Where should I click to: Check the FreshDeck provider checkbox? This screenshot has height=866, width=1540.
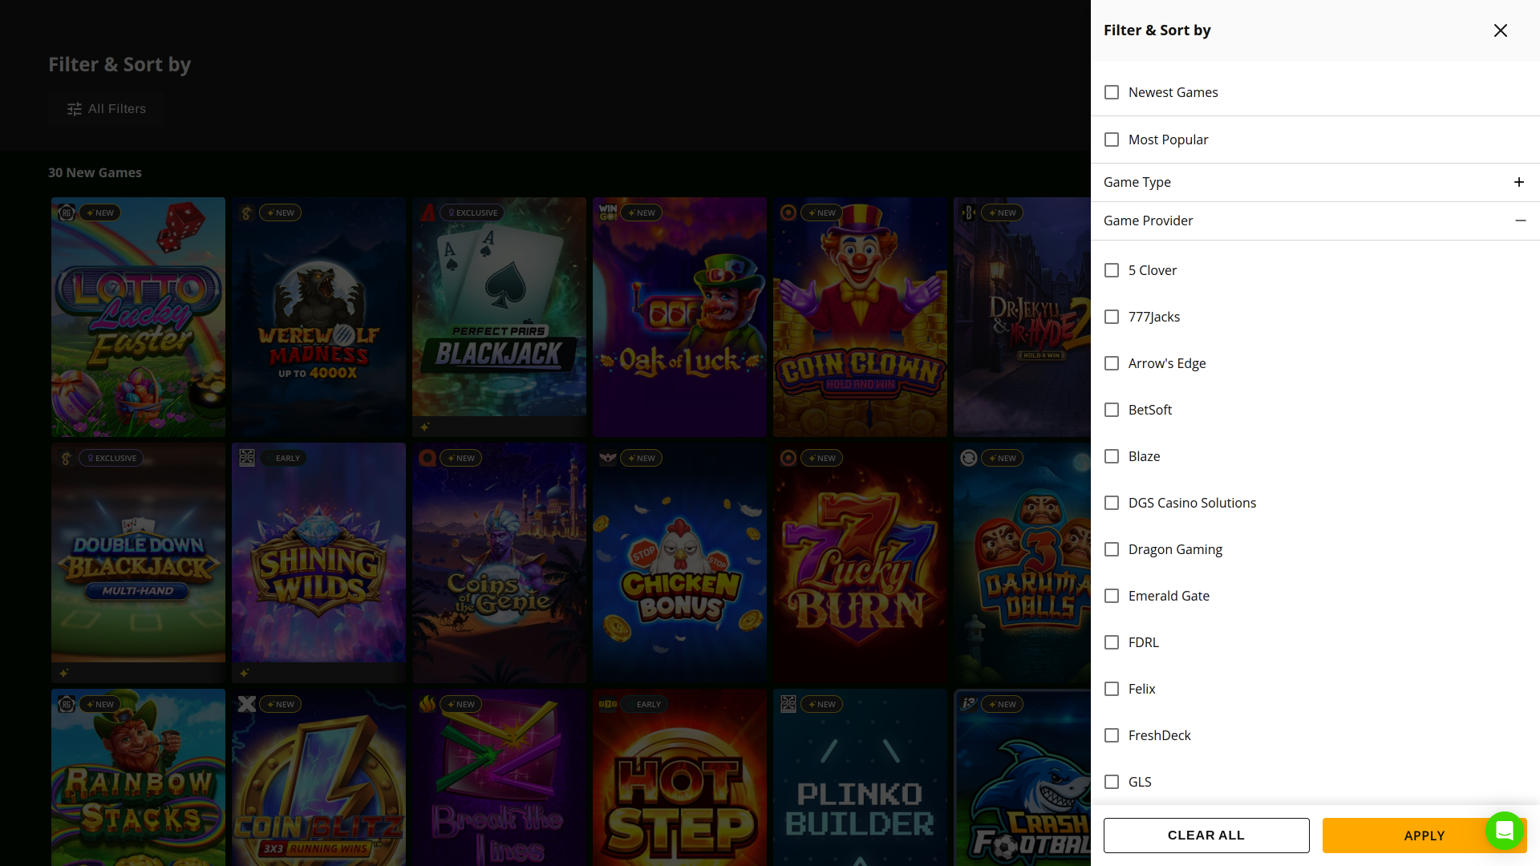(x=1112, y=735)
